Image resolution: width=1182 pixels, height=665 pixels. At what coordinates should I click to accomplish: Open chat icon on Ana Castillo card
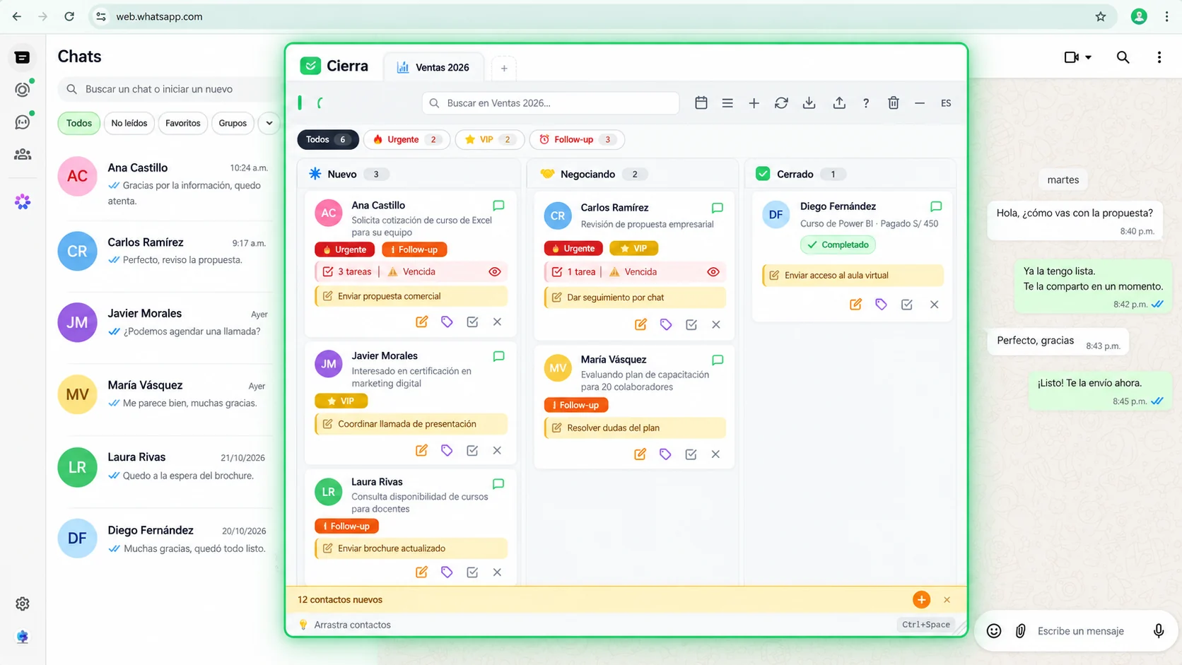click(x=498, y=206)
